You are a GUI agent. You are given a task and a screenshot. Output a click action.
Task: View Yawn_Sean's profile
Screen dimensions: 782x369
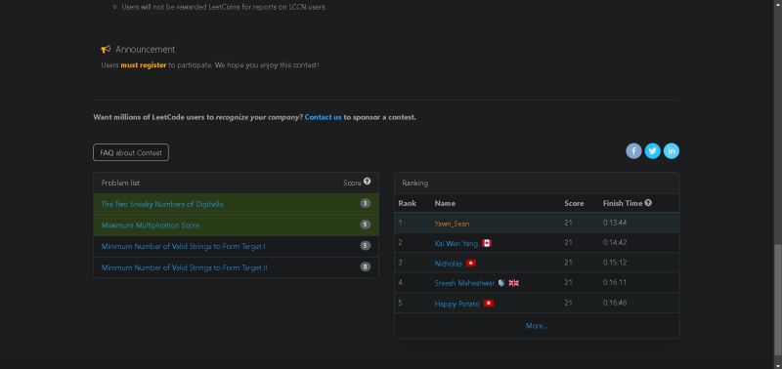[452, 224]
